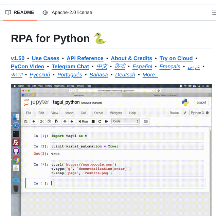Open Jupyter Kernel menu

tap(98, 113)
